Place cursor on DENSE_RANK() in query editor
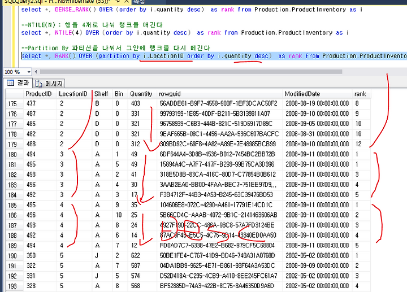This screenshot has height=292, width=407. (x=75, y=10)
